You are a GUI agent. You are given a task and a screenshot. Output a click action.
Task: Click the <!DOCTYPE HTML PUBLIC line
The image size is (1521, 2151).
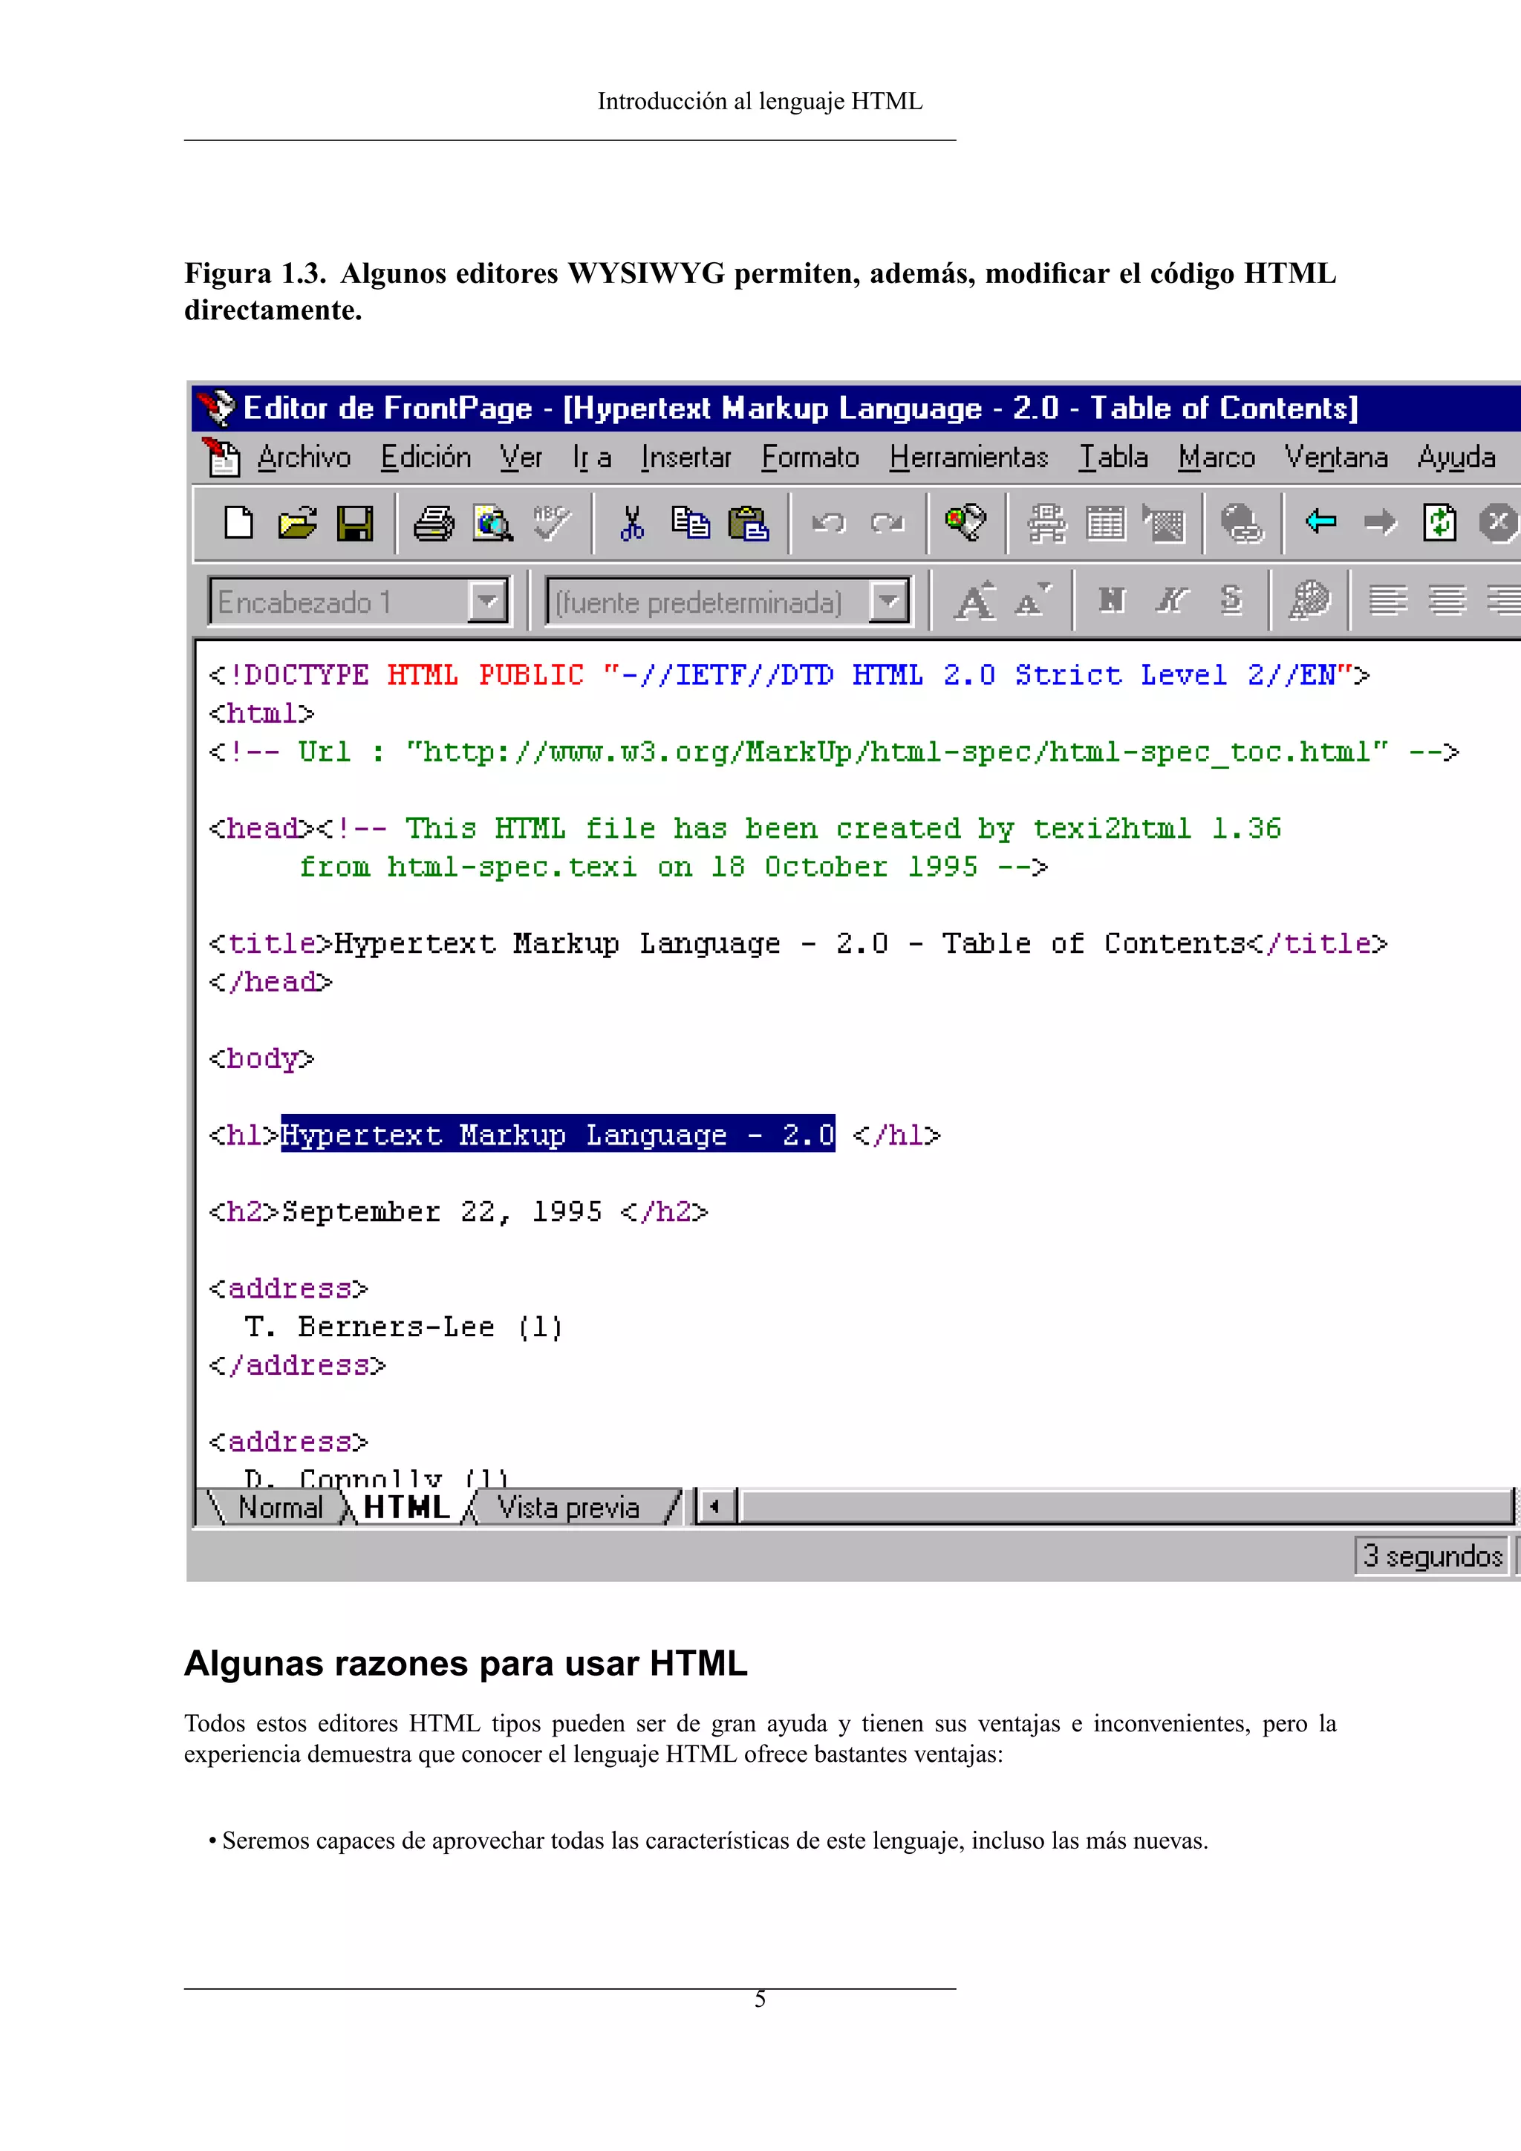point(789,674)
